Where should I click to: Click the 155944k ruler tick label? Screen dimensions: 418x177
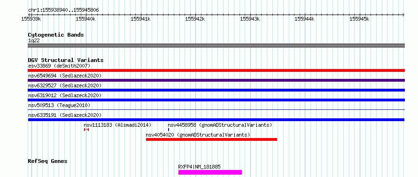tap(305, 19)
